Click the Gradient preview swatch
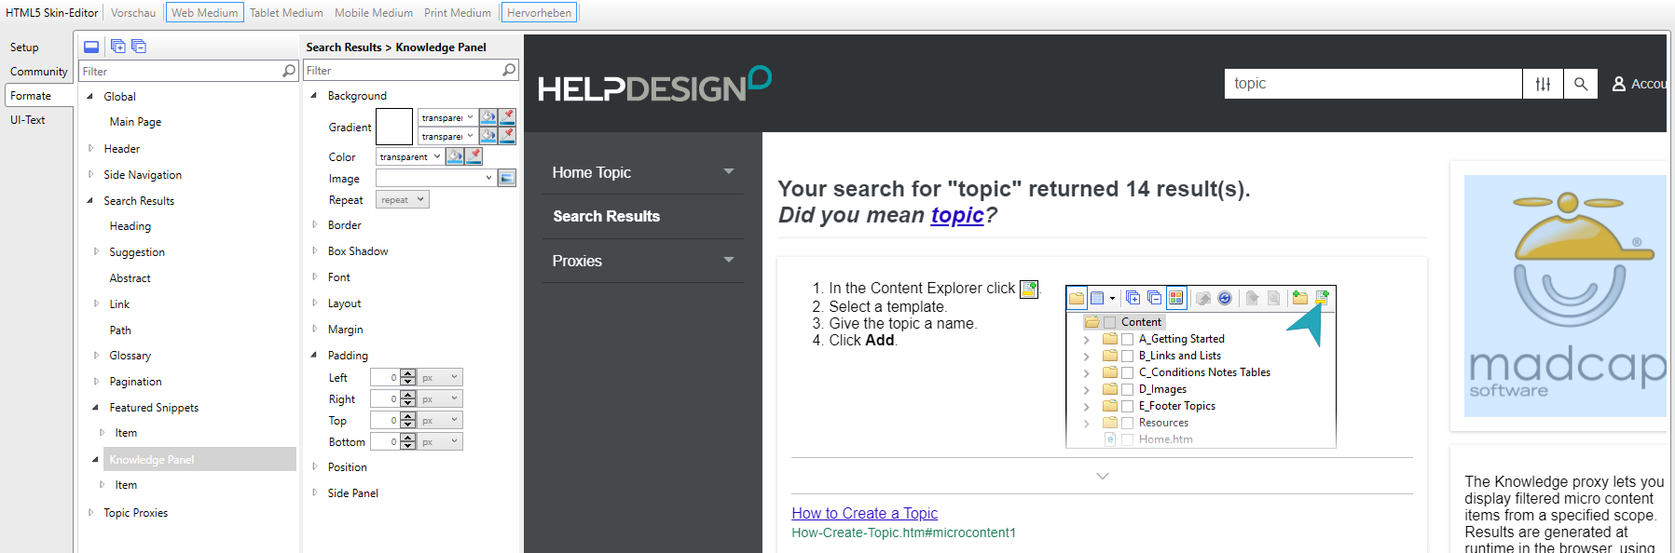Viewport: 1675px width, 553px height. pyautogui.click(x=394, y=127)
